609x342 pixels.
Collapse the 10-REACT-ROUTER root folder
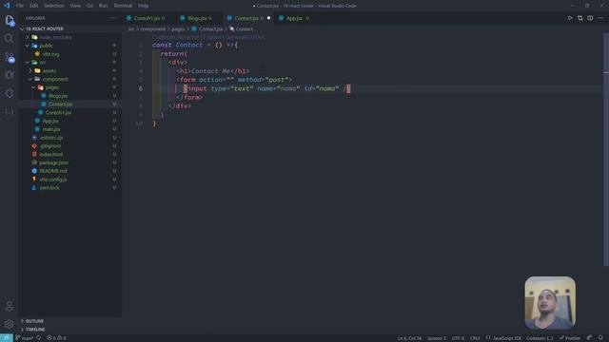pyautogui.click(x=23, y=28)
